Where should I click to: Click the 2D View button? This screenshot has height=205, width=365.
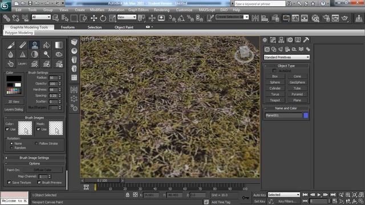point(14,101)
